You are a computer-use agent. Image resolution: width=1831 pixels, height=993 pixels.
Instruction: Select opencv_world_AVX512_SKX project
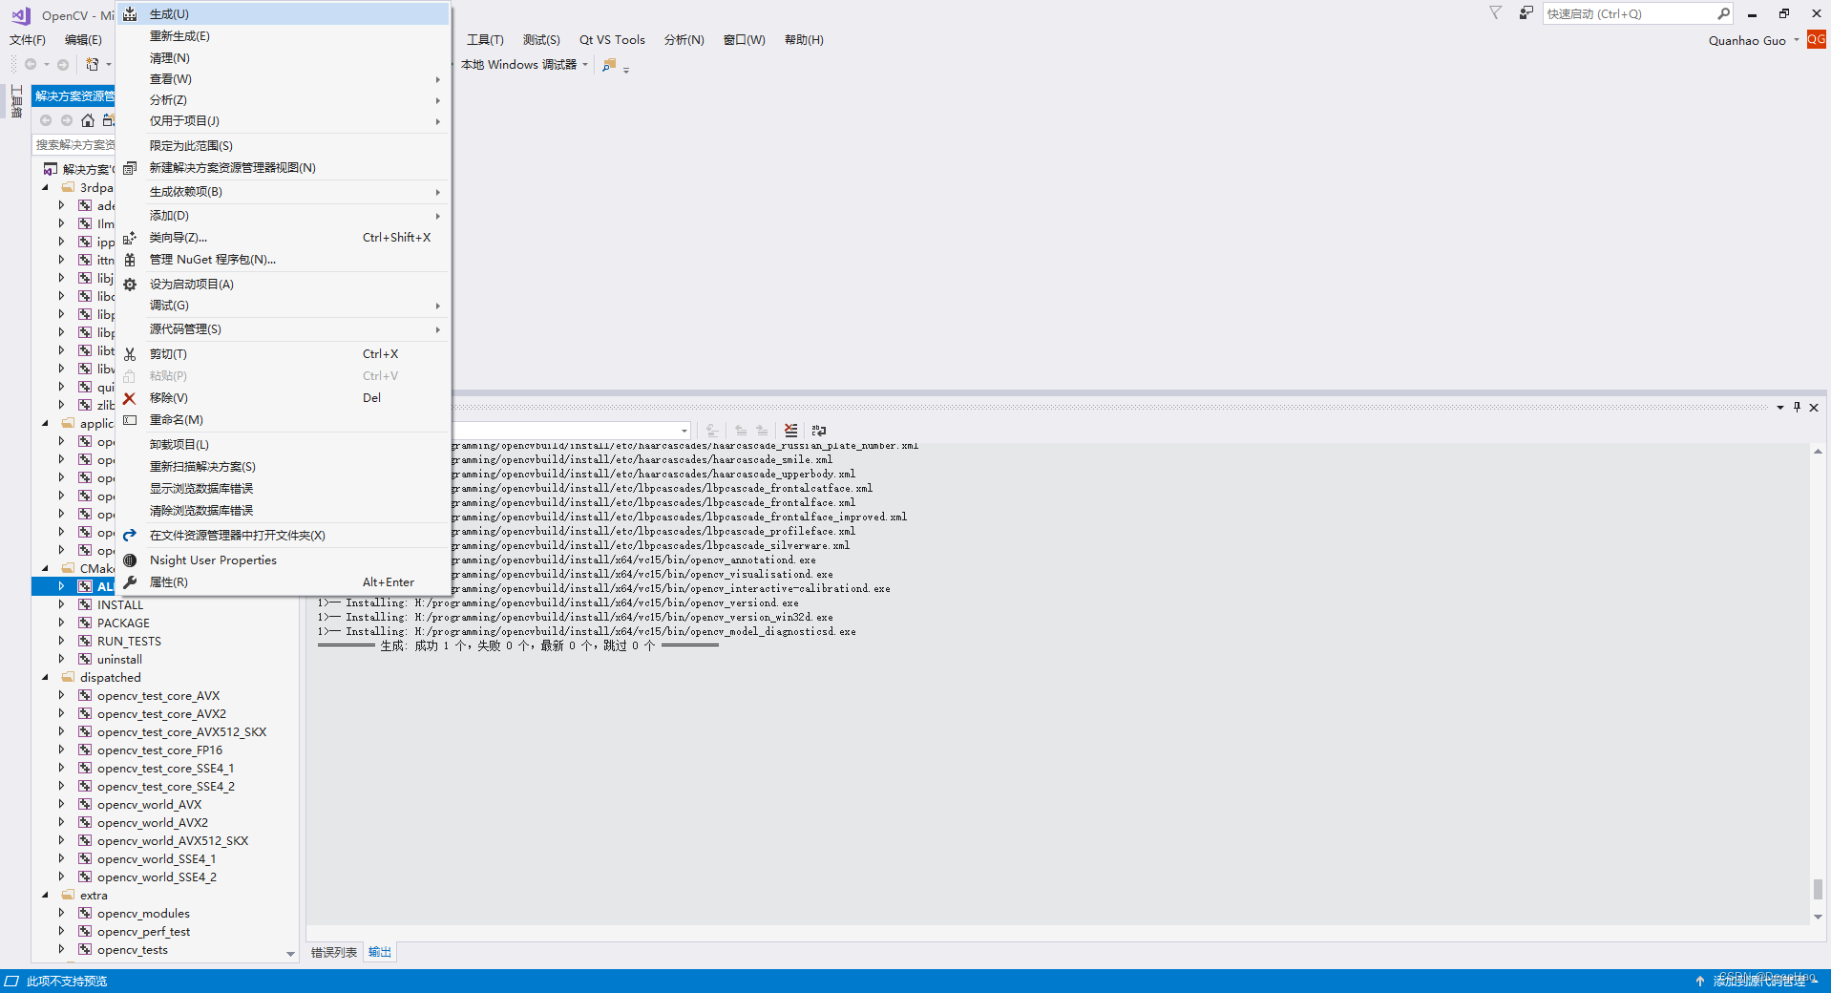pos(173,841)
